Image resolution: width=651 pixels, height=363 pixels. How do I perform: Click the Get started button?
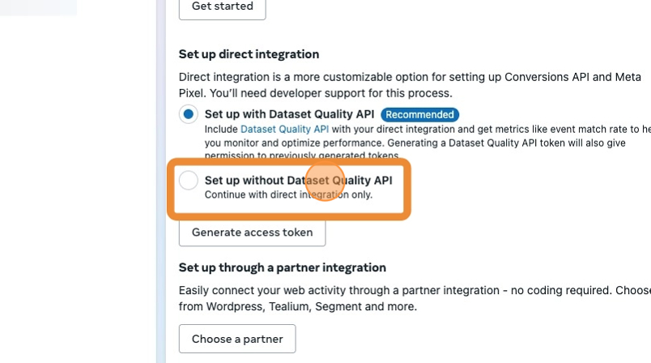point(222,6)
